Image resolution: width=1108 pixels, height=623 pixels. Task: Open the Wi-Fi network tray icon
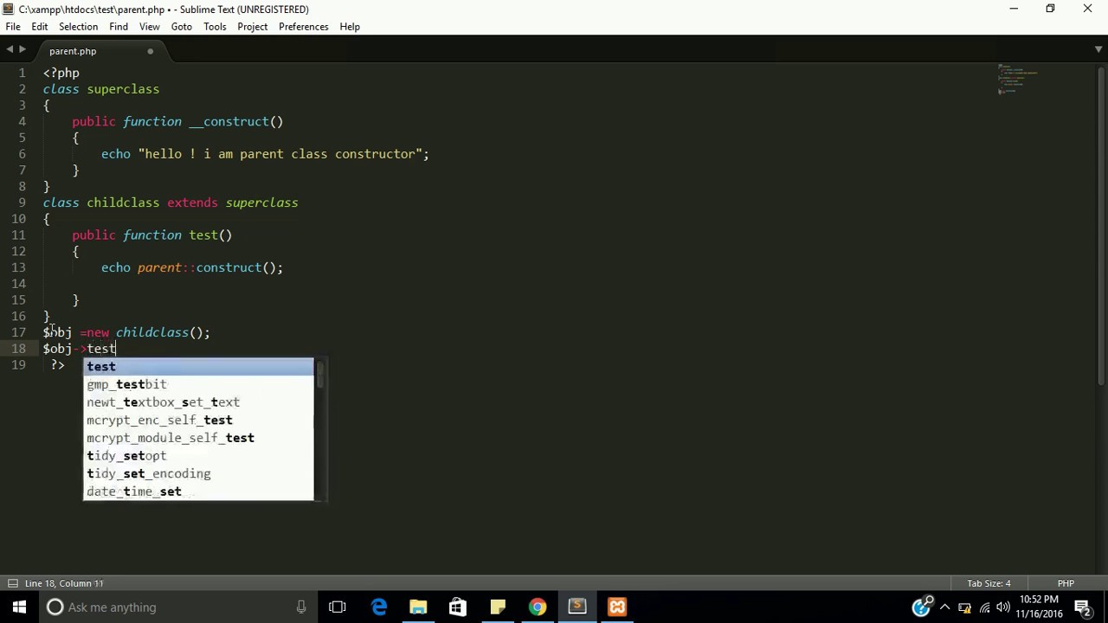point(985,607)
